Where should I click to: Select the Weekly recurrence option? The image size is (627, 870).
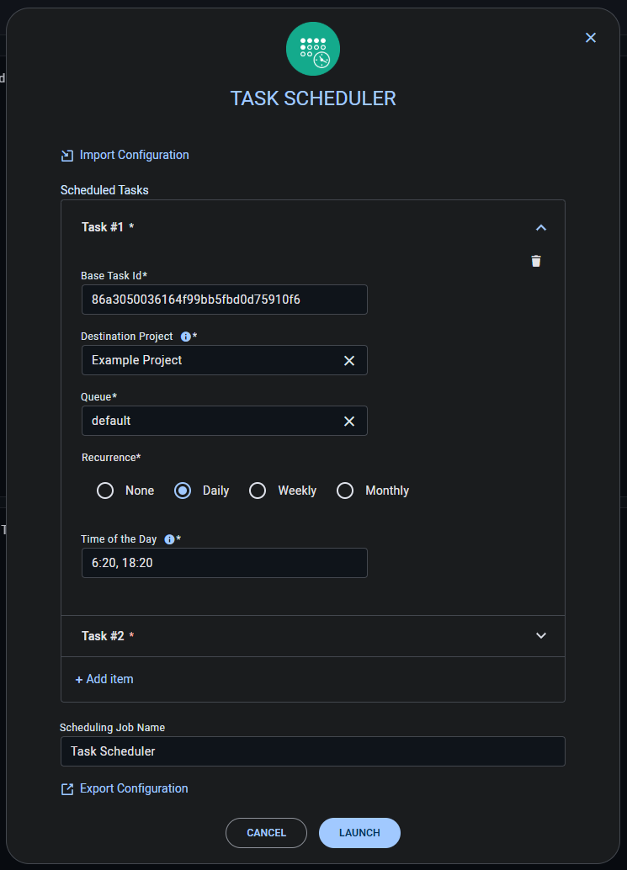(258, 490)
